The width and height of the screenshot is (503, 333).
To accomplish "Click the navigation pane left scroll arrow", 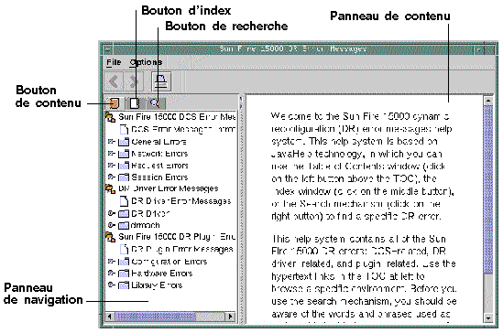I will coord(109,317).
